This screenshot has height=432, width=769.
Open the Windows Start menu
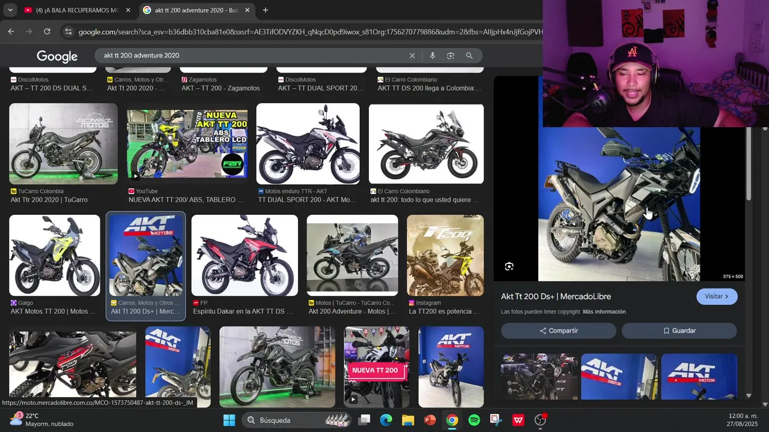pyautogui.click(x=229, y=420)
